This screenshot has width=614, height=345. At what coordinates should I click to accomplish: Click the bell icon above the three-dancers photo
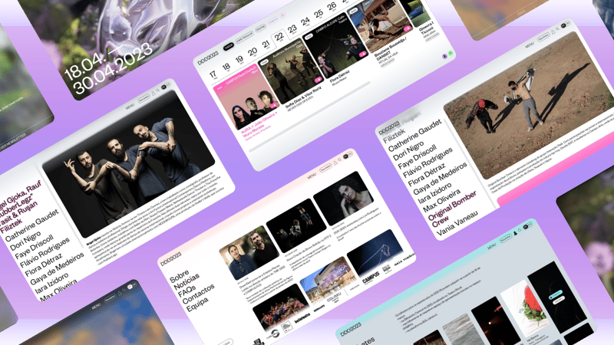click(152, 94)
